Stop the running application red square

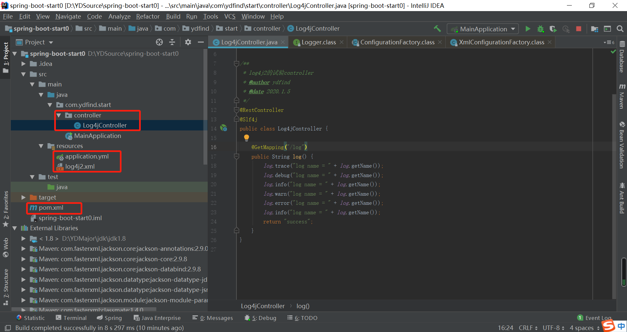pyautogui.click(x=579, y=29)
